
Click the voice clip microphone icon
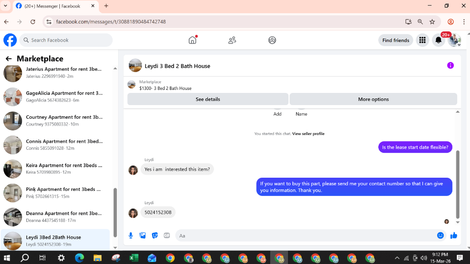pyautogui.click(x=131, y=236)
